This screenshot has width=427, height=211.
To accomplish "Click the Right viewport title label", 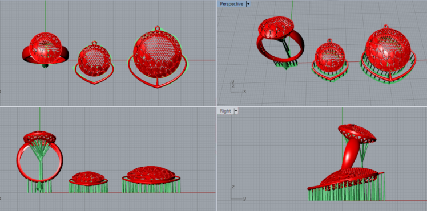I will 225,111.
